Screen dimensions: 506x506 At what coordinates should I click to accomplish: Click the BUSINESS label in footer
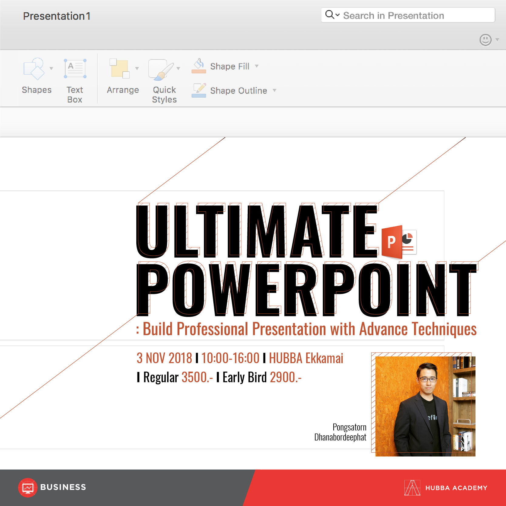click(x=63, y=487)
